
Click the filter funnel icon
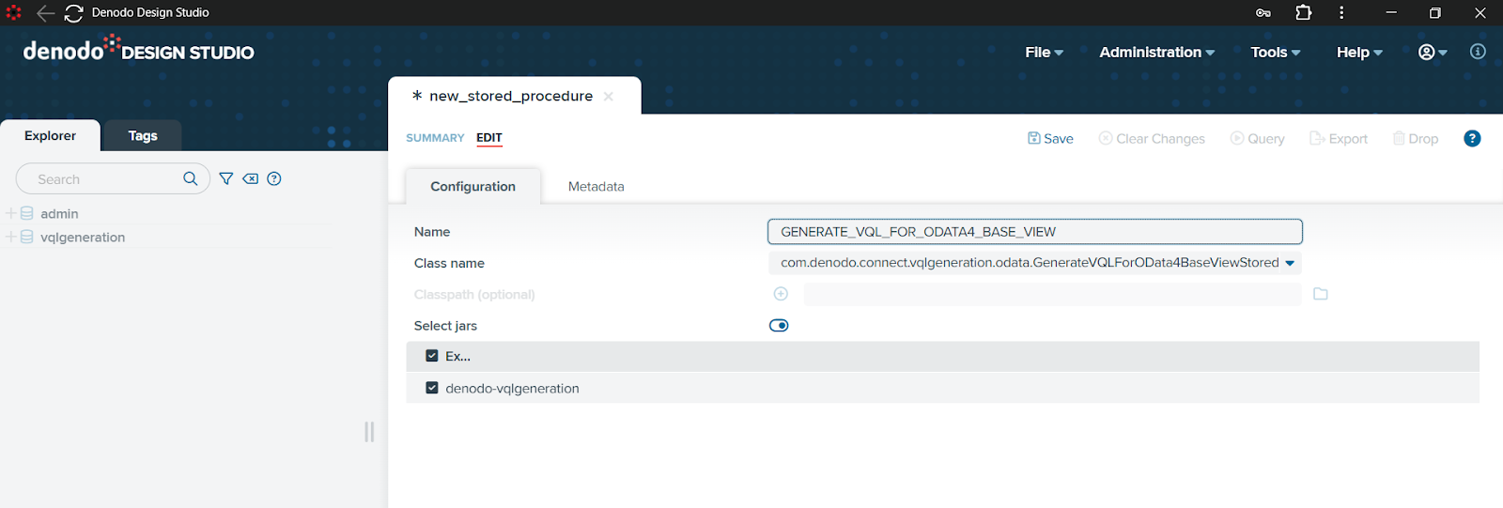226,178
